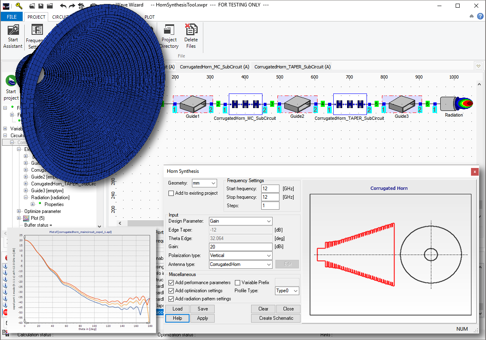Viewport: 486px width, 340px height.
Task: Select the Guide1 waveguide element
Action: point(193,104)
